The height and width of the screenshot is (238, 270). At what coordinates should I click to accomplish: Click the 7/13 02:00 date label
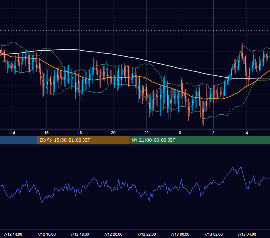point(213,234)
